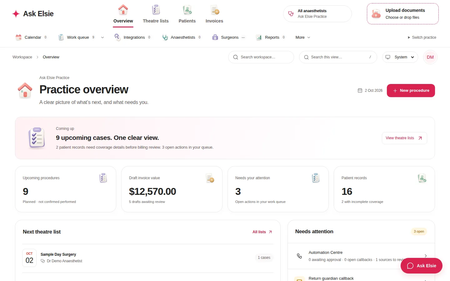Viewport: 450px width, 281px height.
Task: Click the Surgeons medical kit icon
Action: point(215,37)
